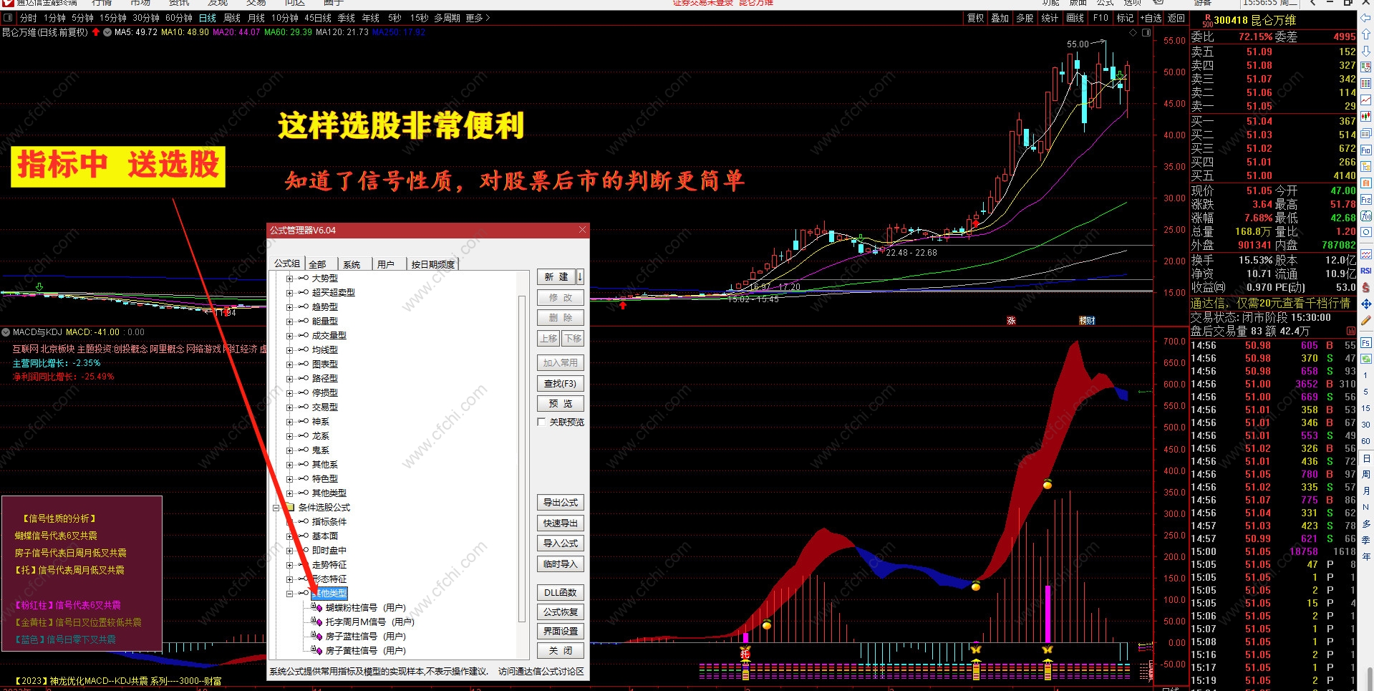Click the RSI indicator icon in sidebar
The width and height of the screenshot is (1374, 691).
(1366, 271)
